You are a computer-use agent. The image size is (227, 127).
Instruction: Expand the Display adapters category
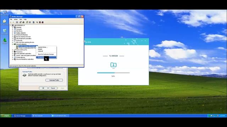(x=13, y=33)
